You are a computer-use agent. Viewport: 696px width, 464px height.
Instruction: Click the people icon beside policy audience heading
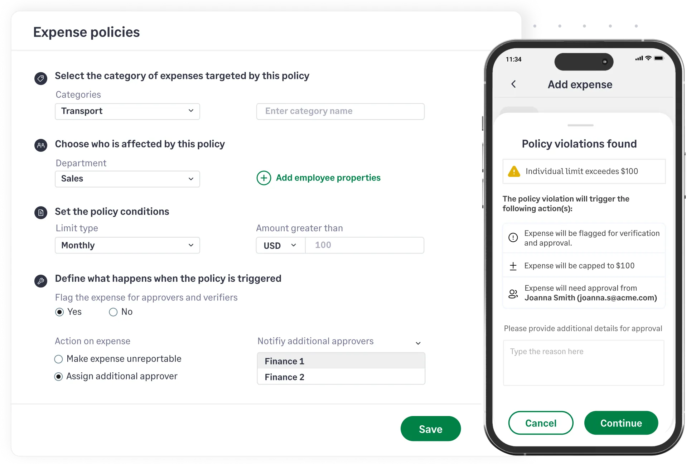coord(41,145)
